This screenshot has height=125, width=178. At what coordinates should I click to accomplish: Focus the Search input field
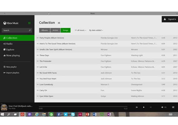(17, 30)
